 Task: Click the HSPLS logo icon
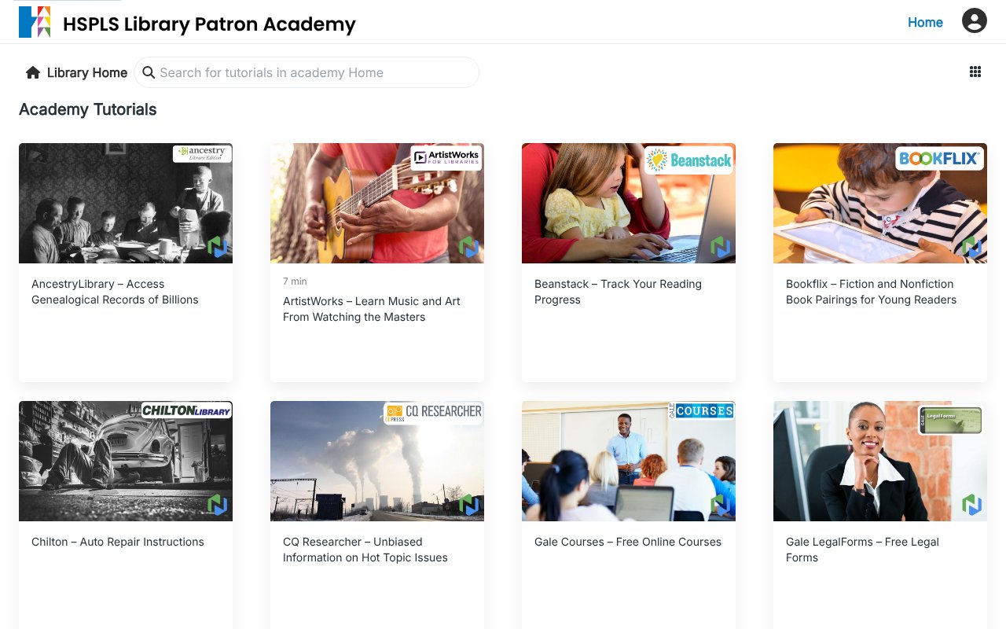point(35,21)
